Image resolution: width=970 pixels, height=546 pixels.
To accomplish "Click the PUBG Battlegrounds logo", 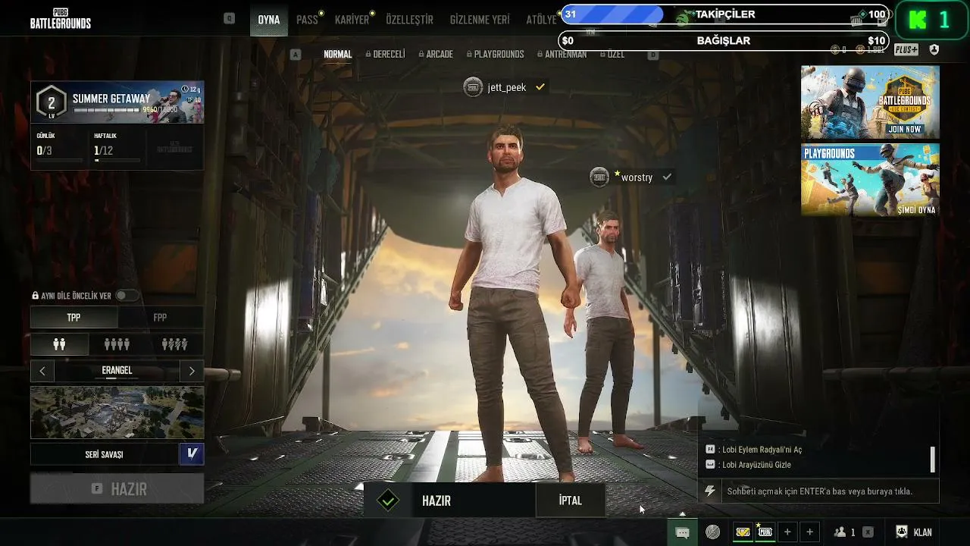I will pyautogui.click(x=61, y=19).
